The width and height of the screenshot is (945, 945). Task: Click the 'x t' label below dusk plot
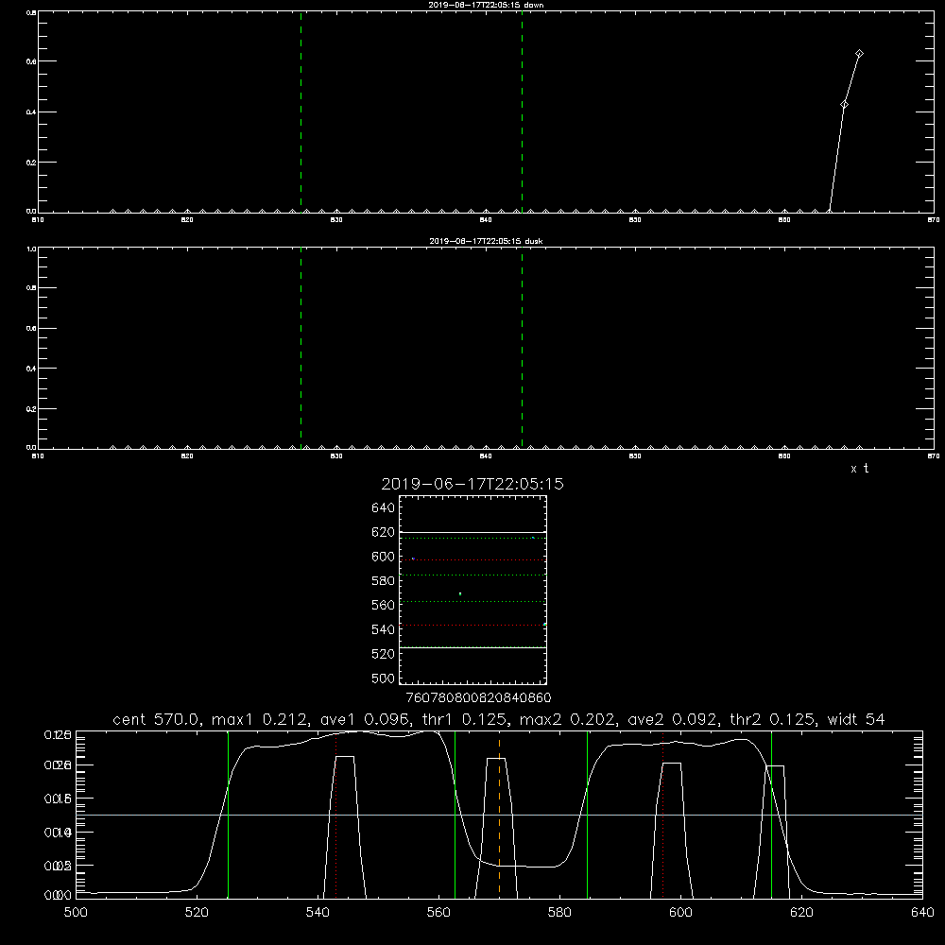click(x=859, y=469)
